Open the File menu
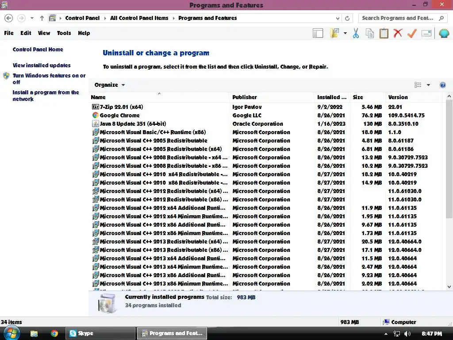This screenshot has height=340, width=453. [9, 33]
